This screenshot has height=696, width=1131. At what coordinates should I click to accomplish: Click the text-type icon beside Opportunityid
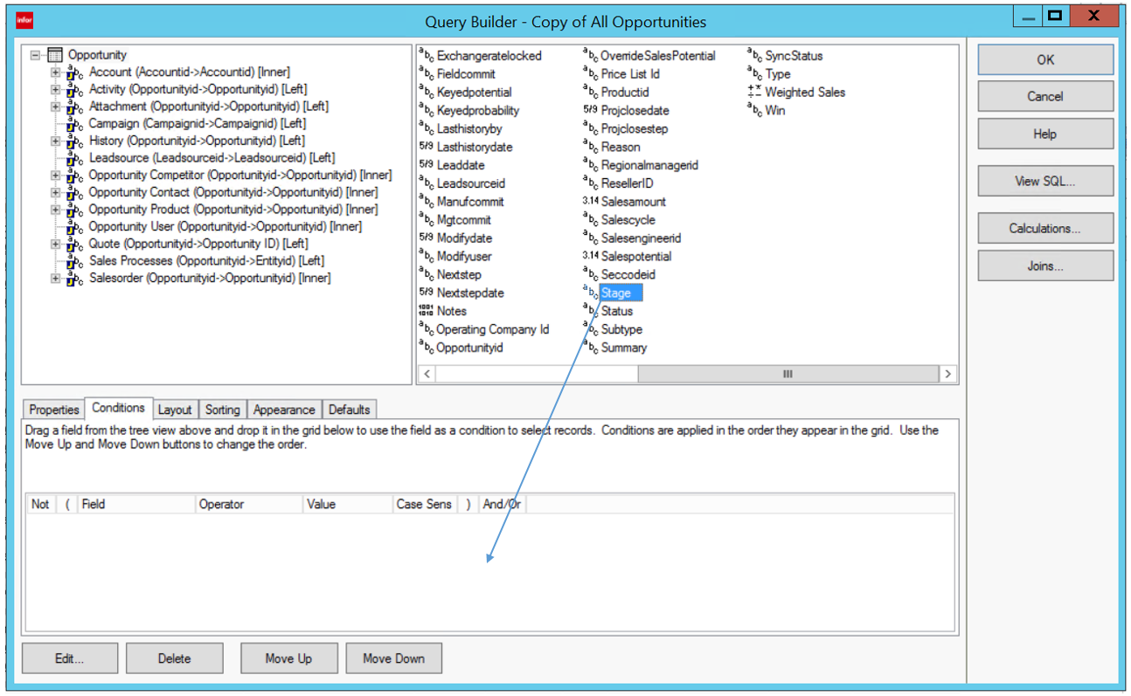(427, 348)
